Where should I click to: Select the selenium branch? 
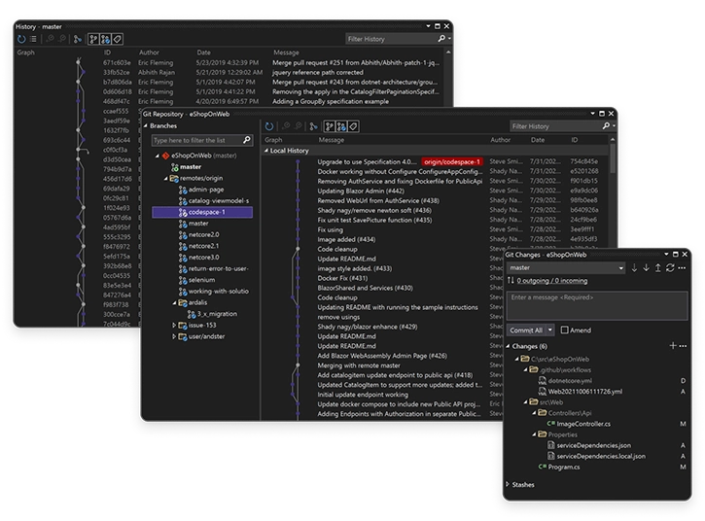click(x=201, y=280)
